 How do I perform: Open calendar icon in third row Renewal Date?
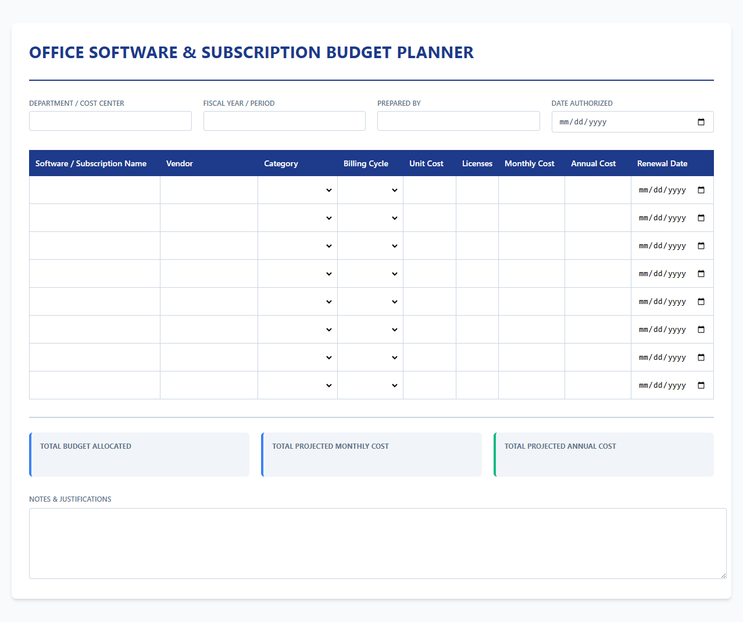tap(701, 246)
